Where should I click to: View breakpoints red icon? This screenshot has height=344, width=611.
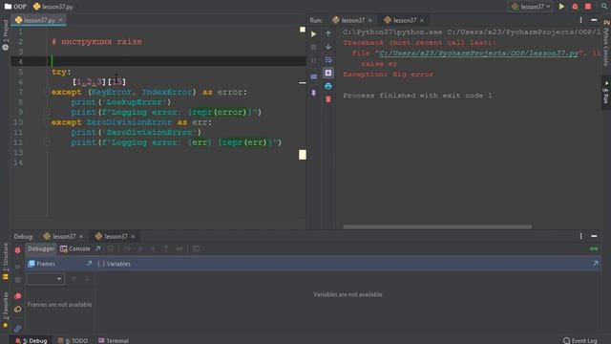tap(17, 296)
